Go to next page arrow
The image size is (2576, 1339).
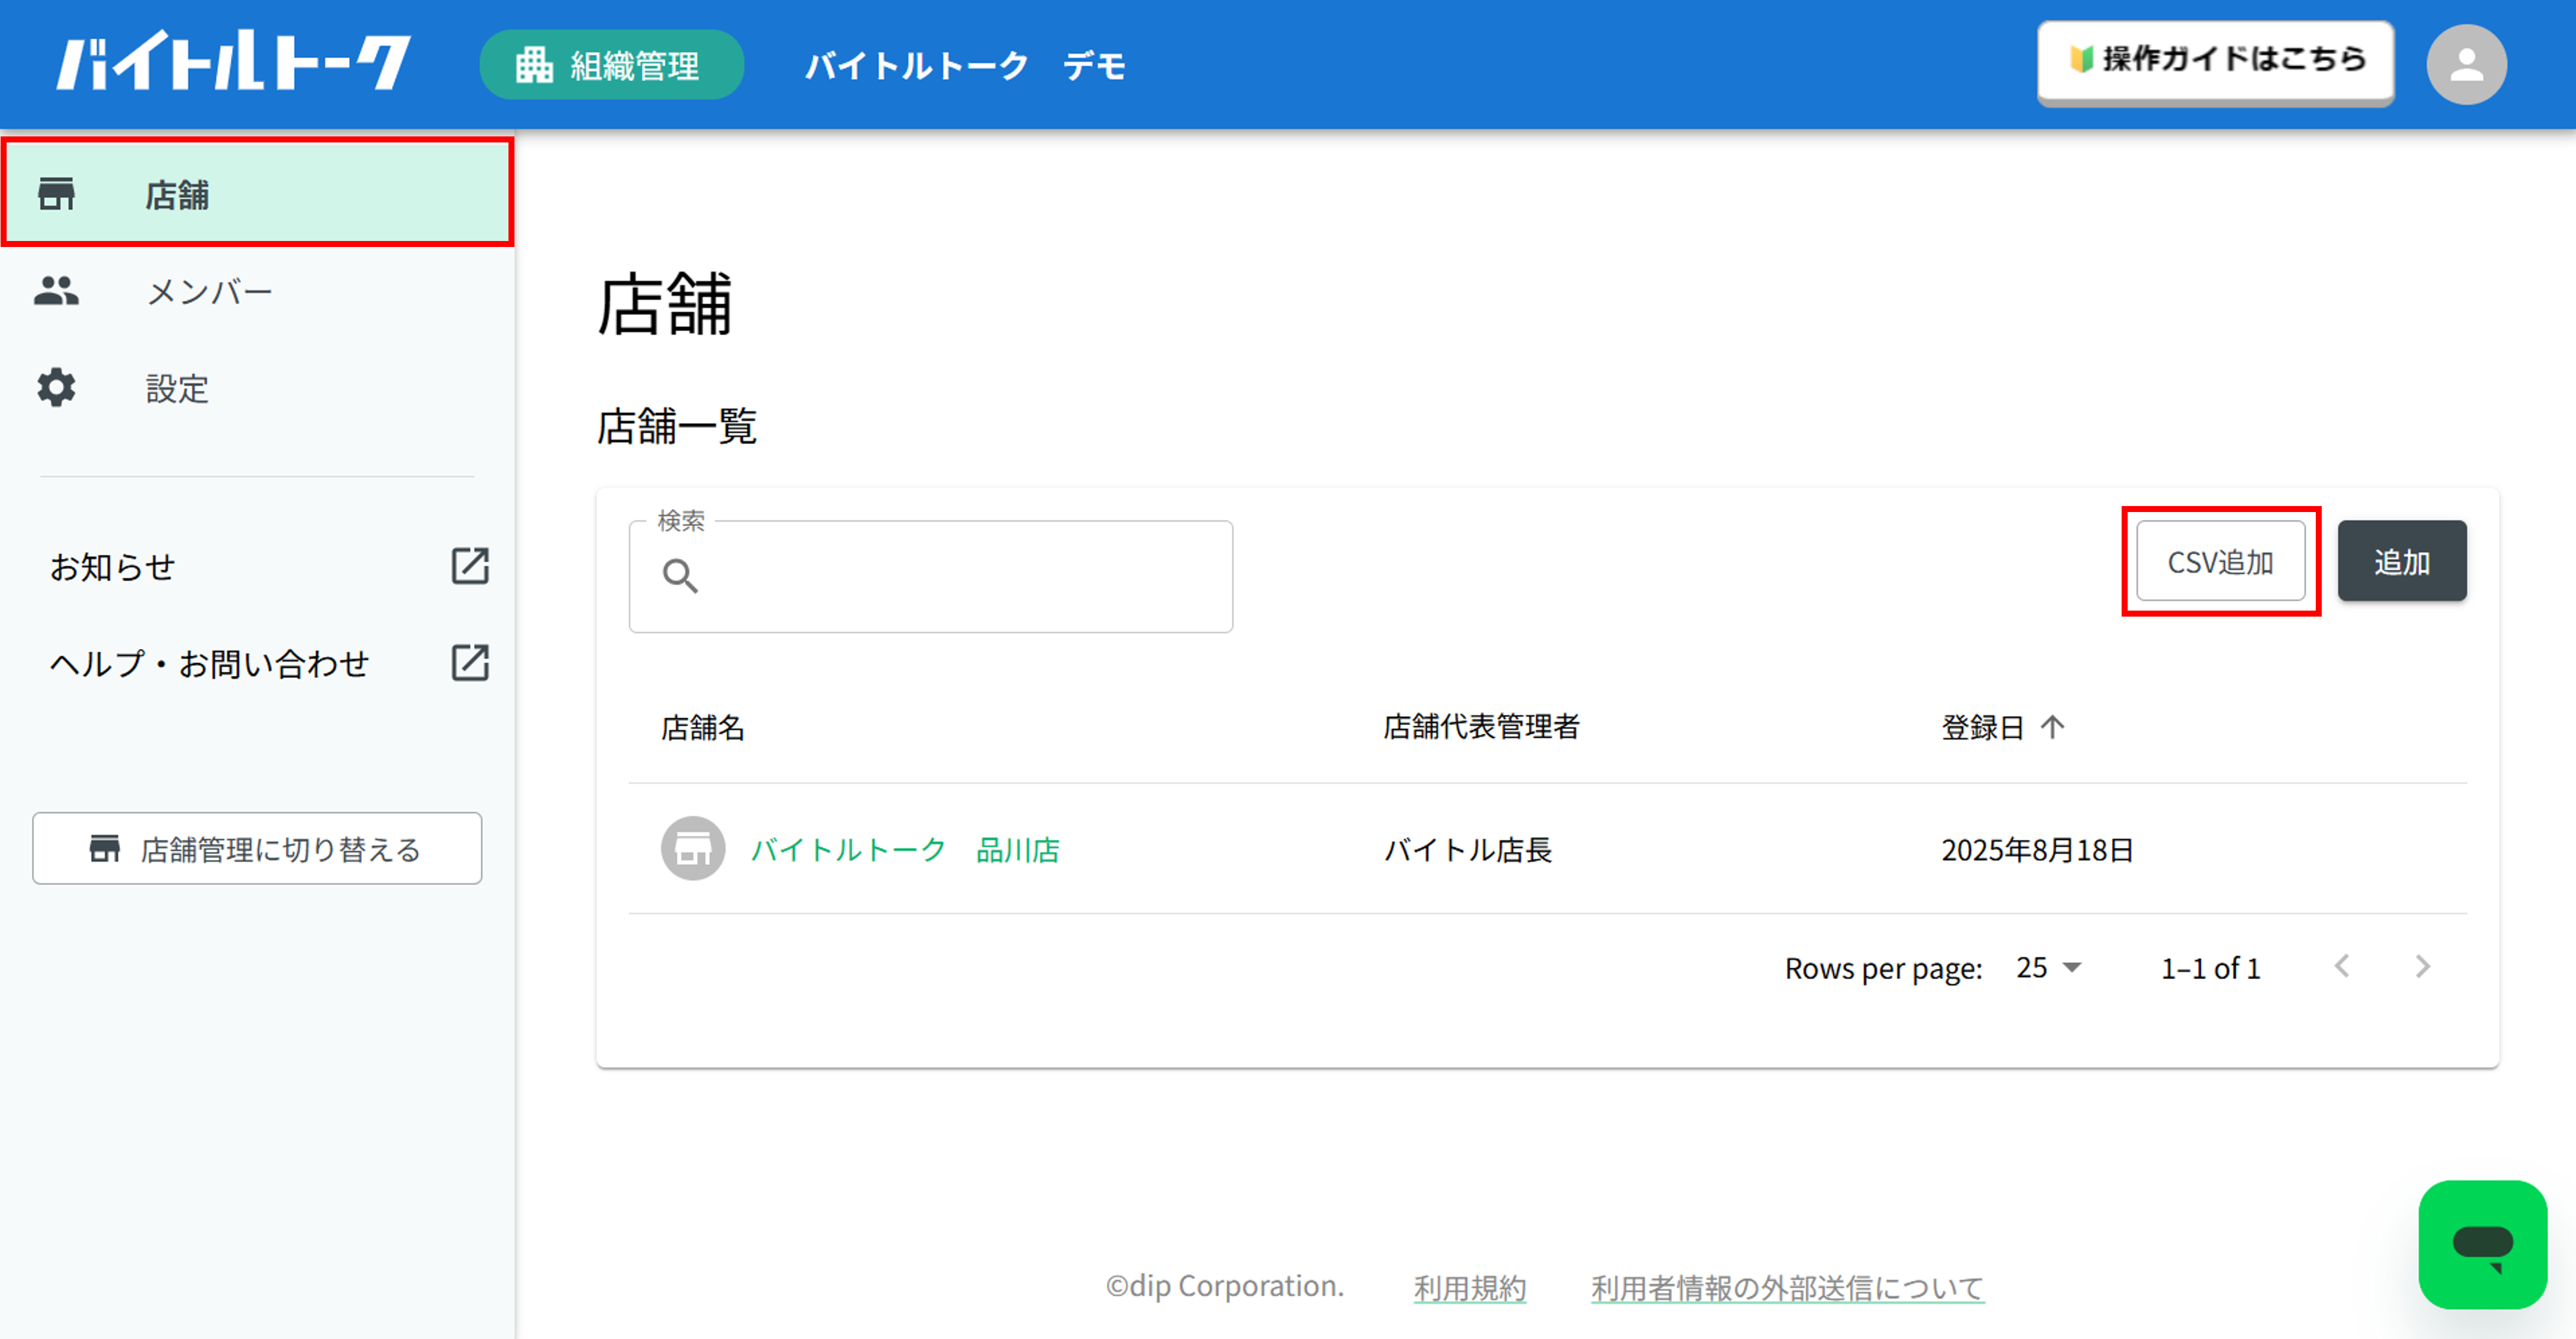pos(2422,966)
